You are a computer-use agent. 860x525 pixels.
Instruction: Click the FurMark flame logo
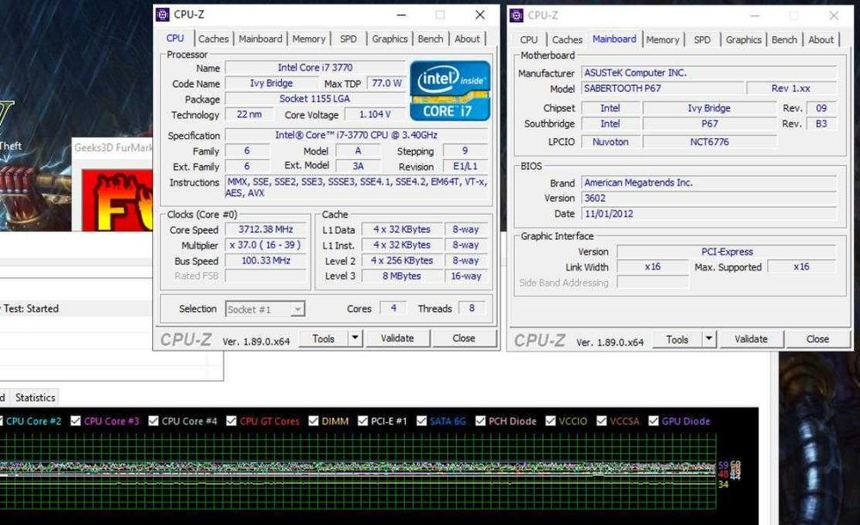click(117, 200)
